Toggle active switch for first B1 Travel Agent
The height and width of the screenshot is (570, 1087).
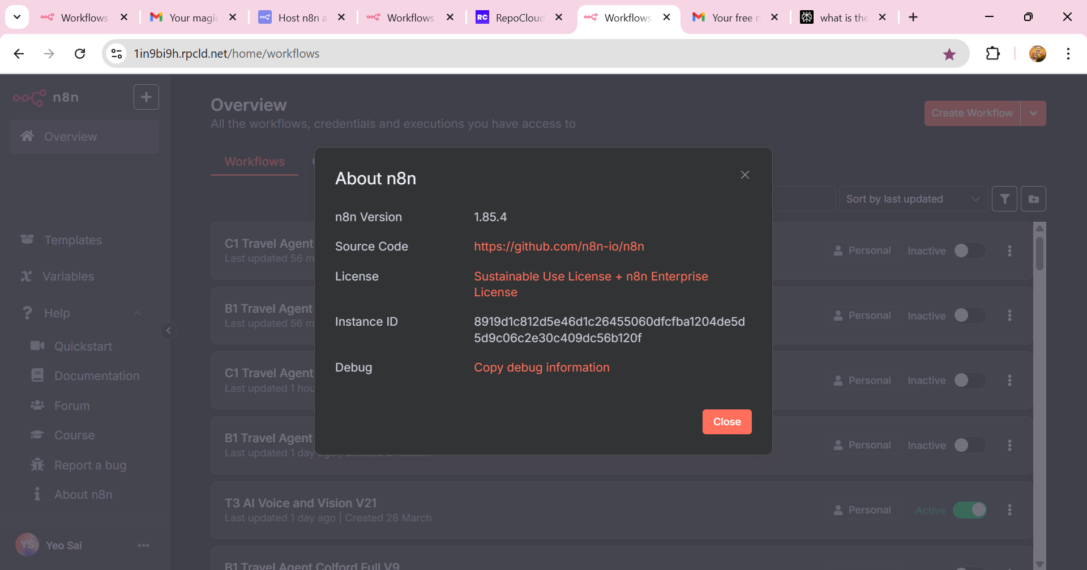coord(969,316)
